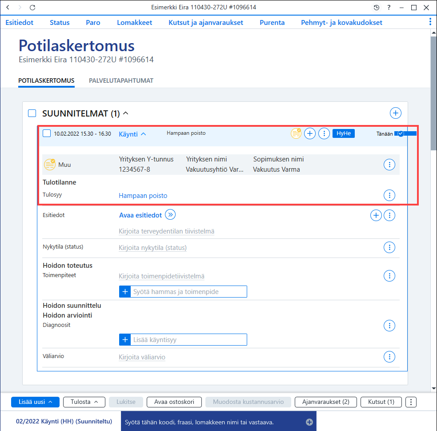Click Y-tunnus value 1234567-8
437x431 pixels.
click(x=134, y=169)
